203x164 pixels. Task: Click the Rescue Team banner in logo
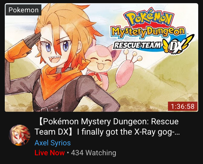coord(137,45)
